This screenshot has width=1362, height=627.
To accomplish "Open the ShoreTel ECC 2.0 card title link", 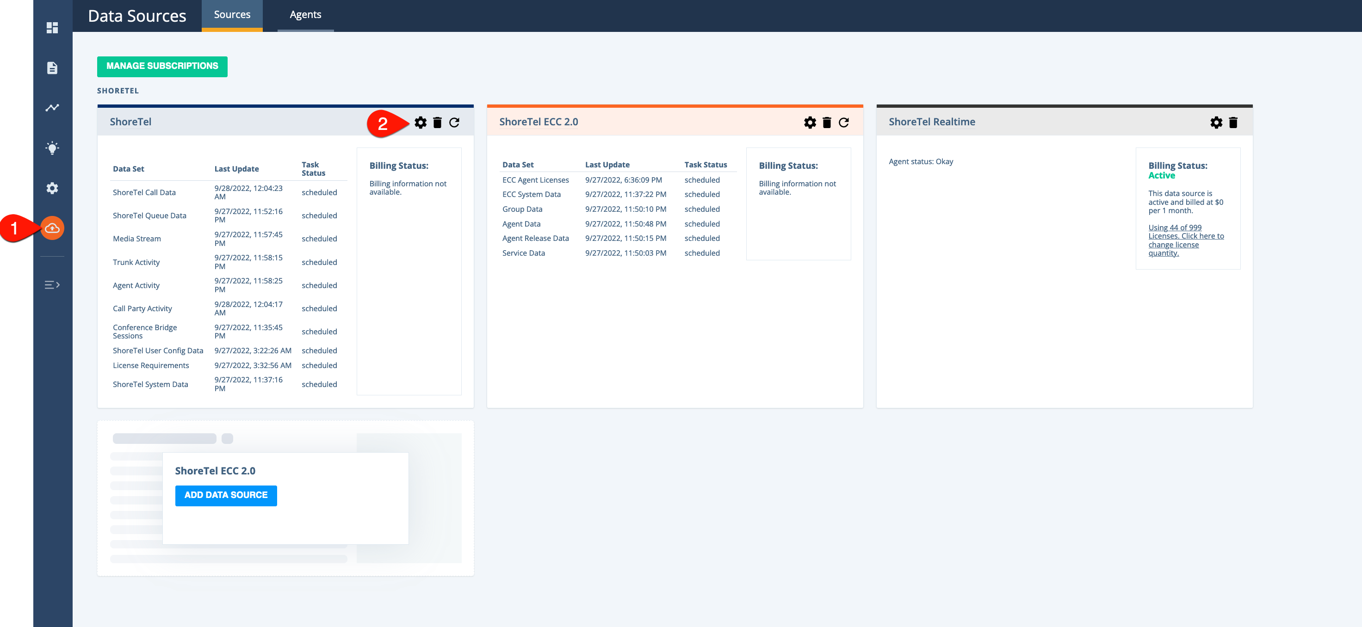I will click(539, 122).
